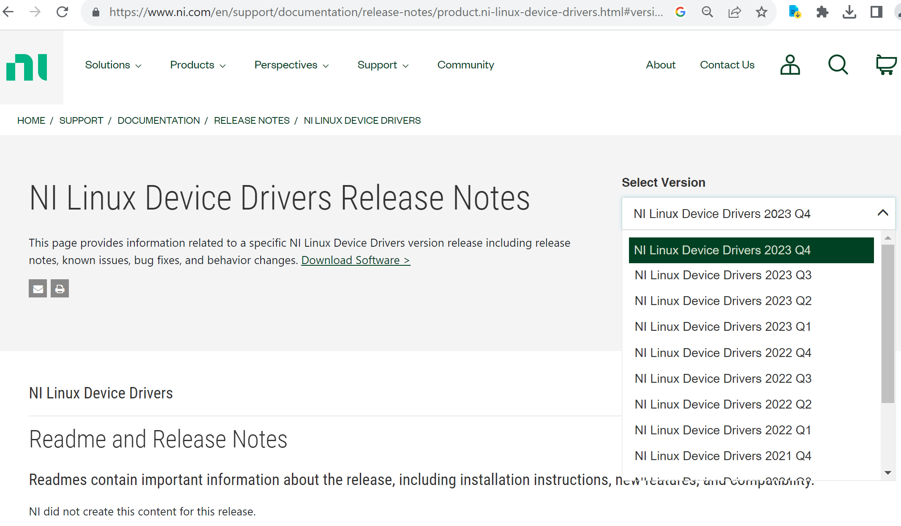This screenshot has height=526, width=901.
Task: Go to HOME breadcrumb
Action: pyautogui.click(x=31, y=120)
